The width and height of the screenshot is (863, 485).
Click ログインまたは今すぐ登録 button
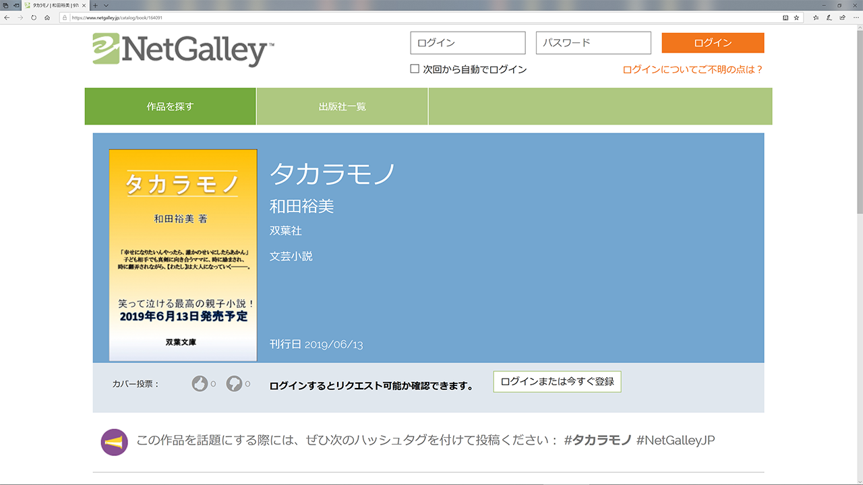point(557,381)
